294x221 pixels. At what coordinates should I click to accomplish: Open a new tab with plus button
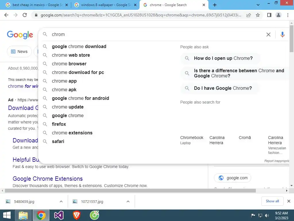215,5
